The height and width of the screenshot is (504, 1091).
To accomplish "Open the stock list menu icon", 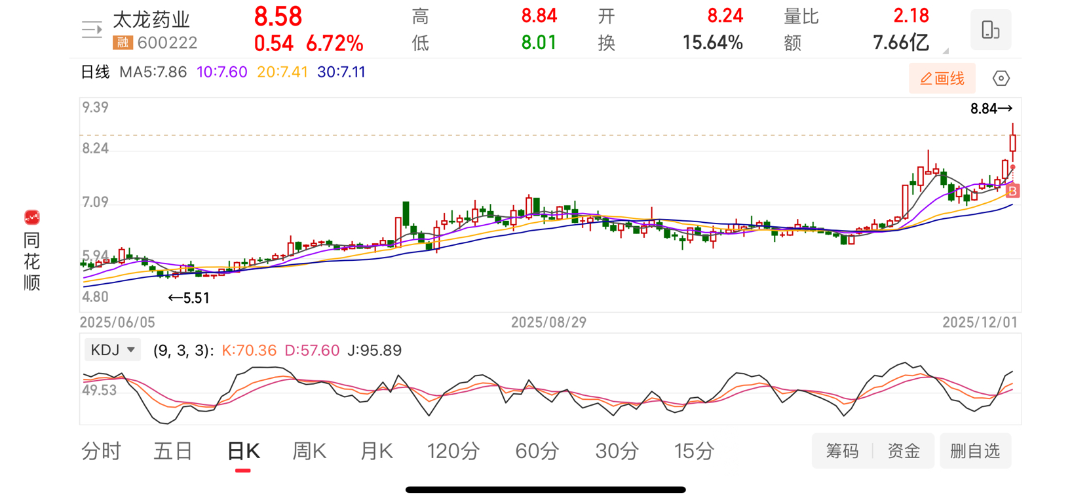I will [x=92, y=29].
